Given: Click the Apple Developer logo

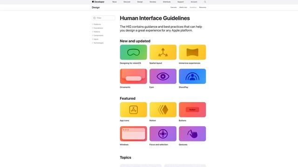Looking at the screenshot, I should click(98, 2).
